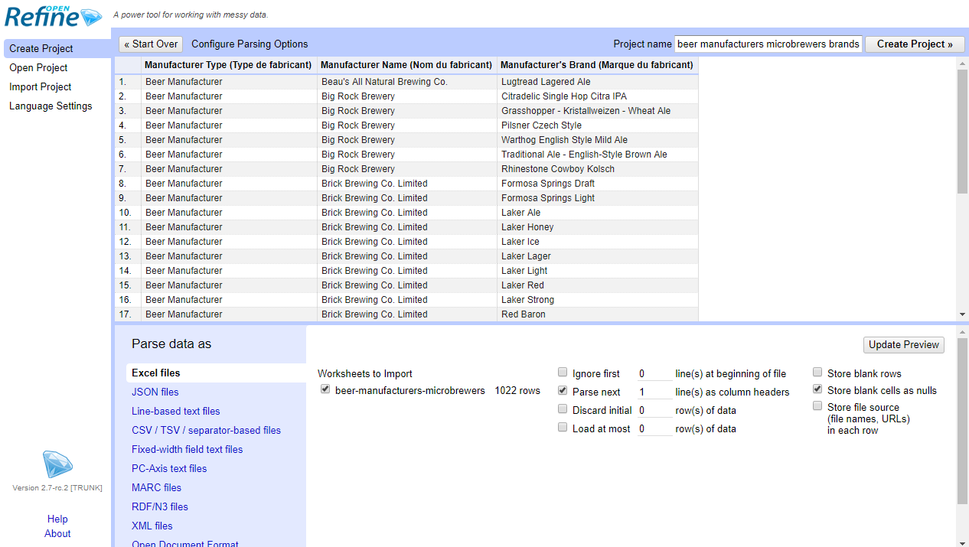This screenshot has width=969, height=547.
Task: Click Grasshopper - Kristallweizen - Wheat Ale cell
Action: [598, 110]
